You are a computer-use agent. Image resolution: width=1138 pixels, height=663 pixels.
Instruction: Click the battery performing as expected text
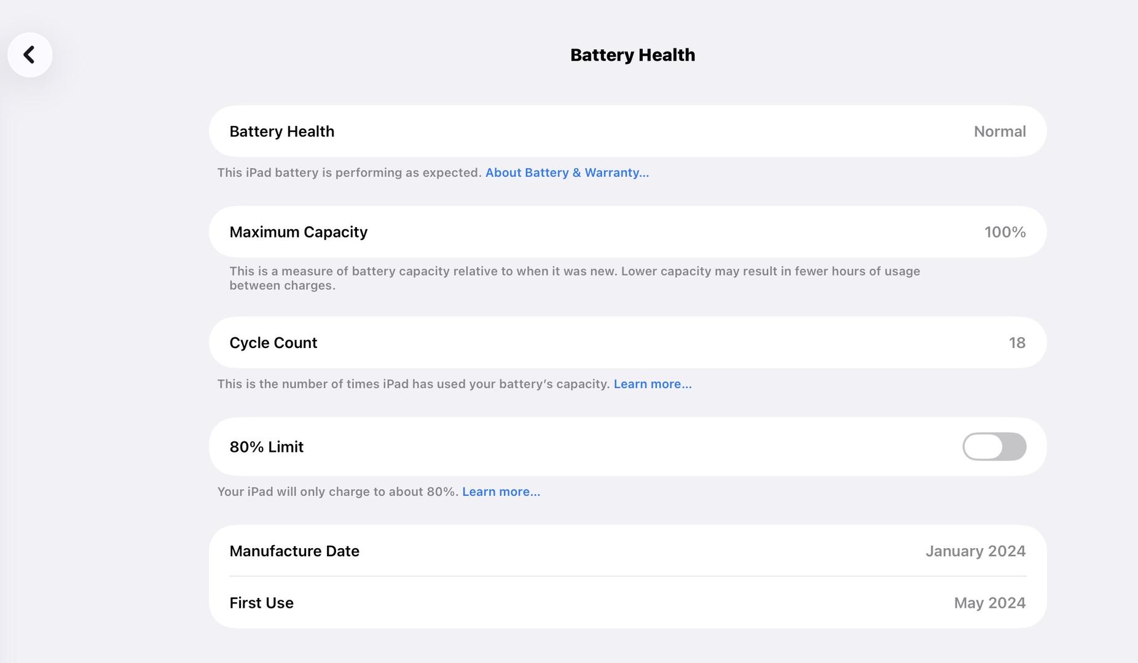pos(349,173)
